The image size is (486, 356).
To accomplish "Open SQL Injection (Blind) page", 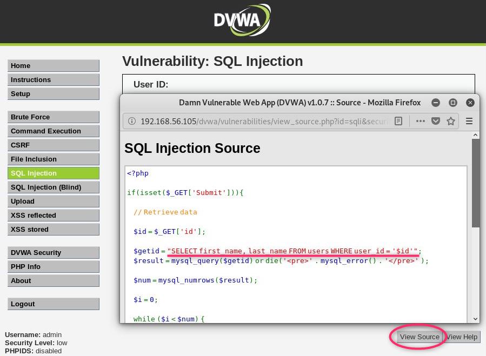I will (x=54, y=187).
